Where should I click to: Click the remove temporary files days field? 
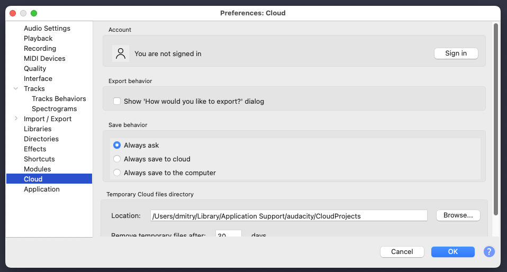(229, 233)
